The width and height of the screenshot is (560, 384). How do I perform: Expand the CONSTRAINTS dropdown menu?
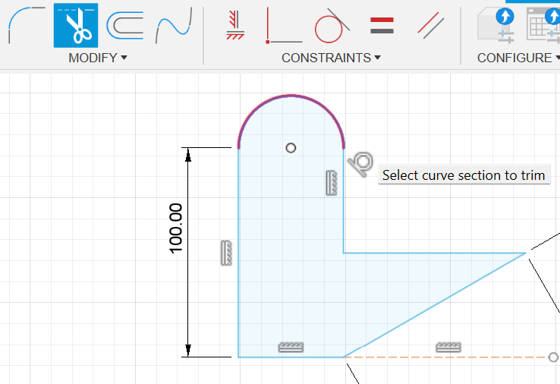[x=331, y=58]
